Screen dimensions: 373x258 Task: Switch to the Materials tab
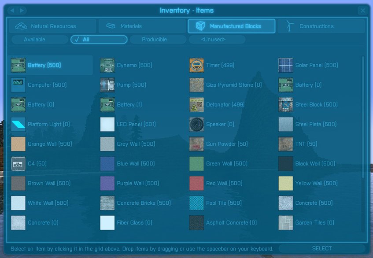pyautogui.click(x=142, y=26)
